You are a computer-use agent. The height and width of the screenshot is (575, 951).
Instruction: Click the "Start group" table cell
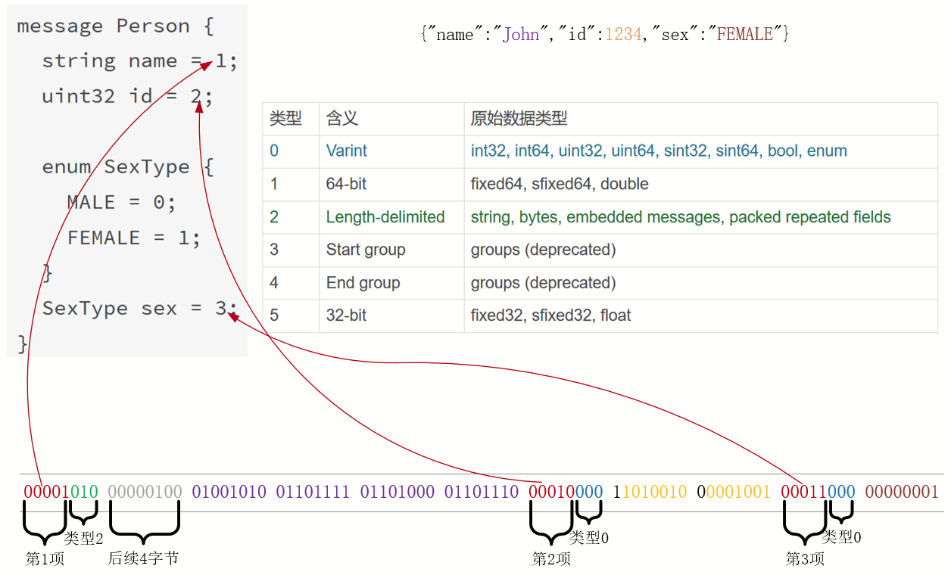coord(365,250)
